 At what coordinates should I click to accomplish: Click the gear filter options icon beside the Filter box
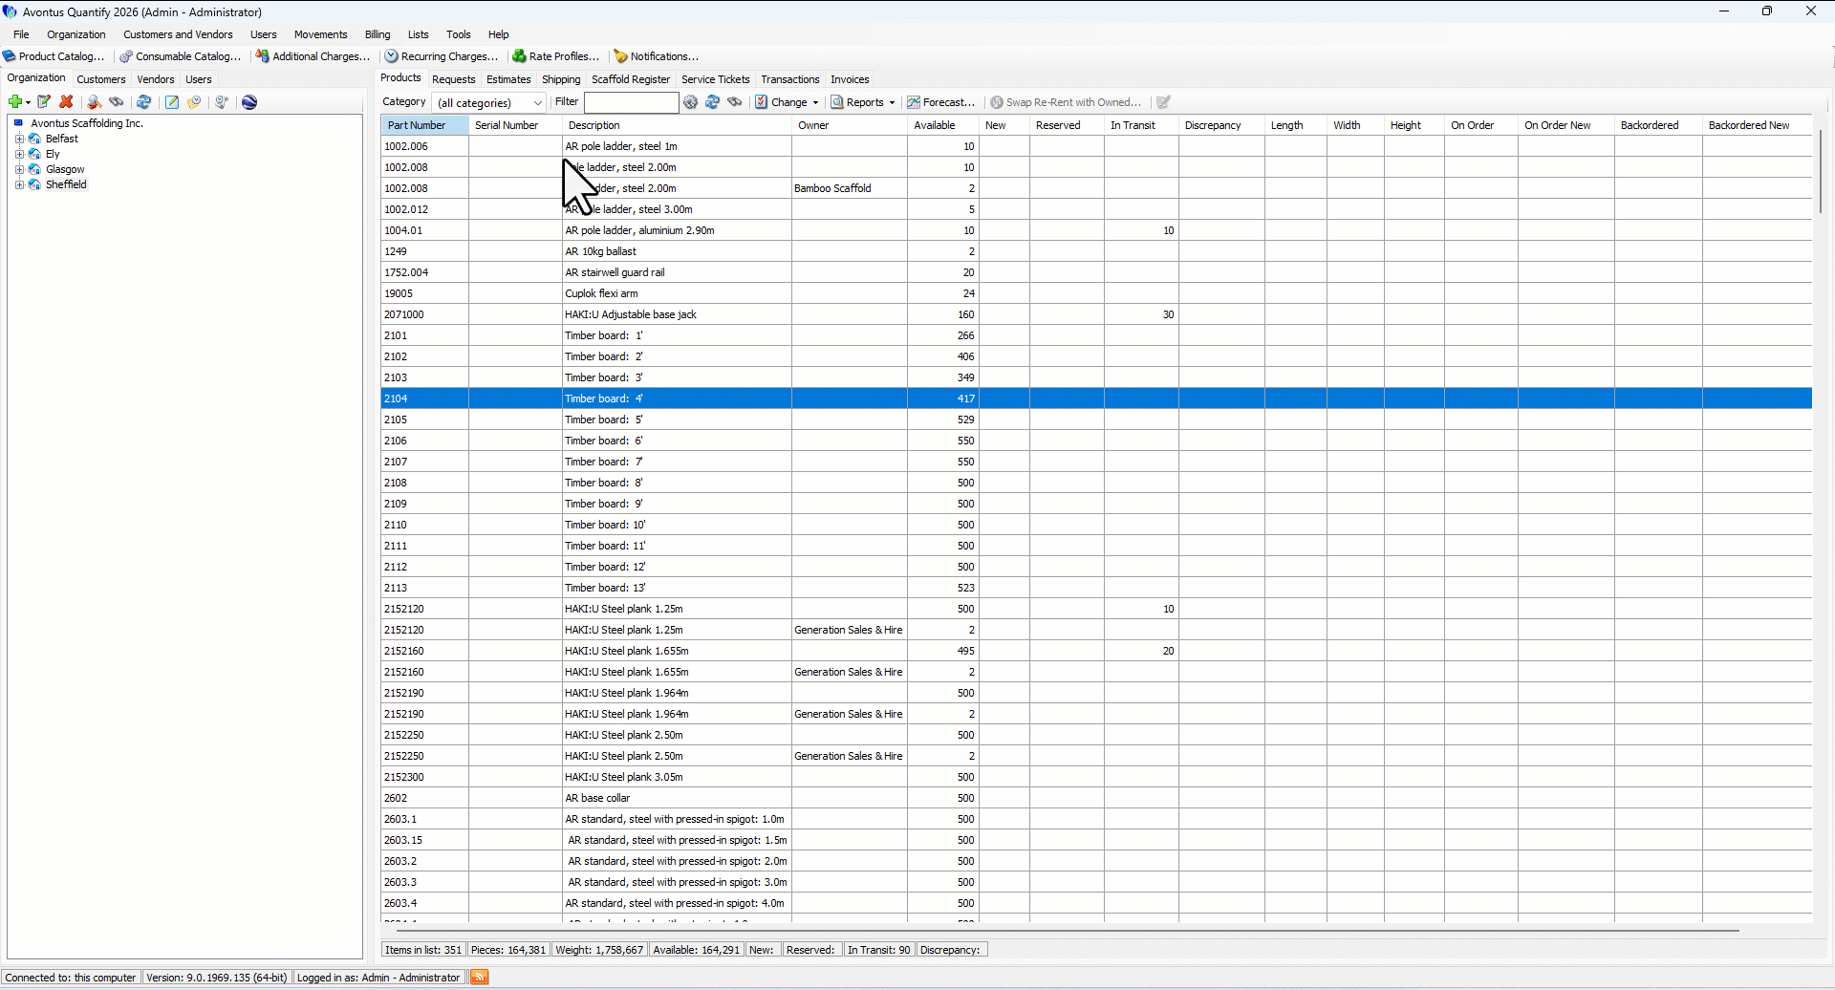coord(691,102)
